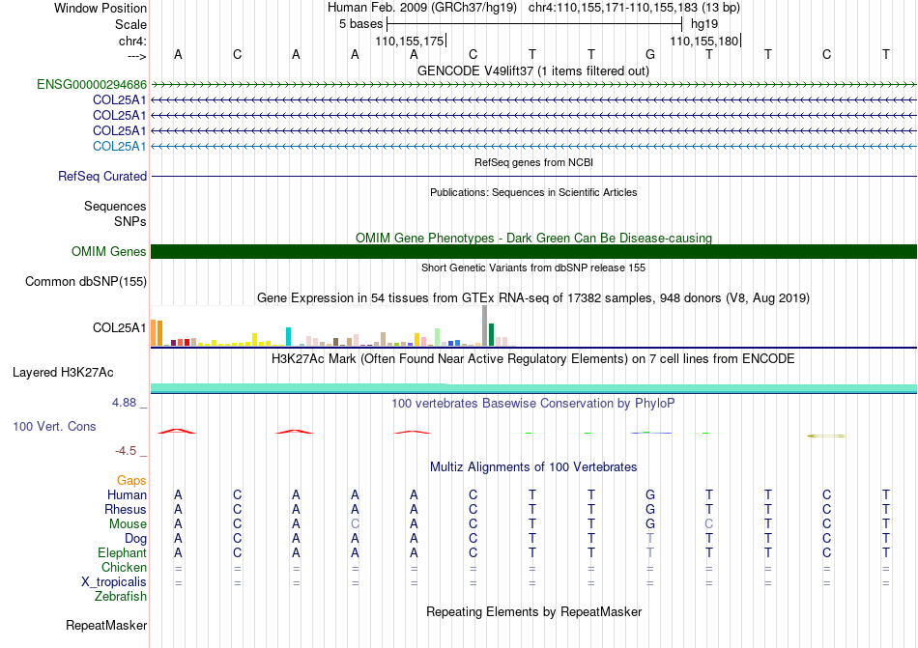Open the 100 Vert. Cons track label
918x648 pixels.
click(54, 426)
